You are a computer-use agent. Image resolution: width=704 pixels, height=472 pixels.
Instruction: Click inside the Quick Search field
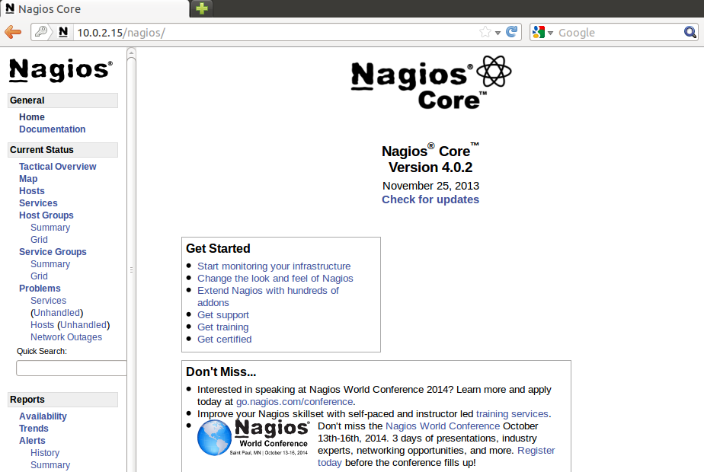point(71,367)
